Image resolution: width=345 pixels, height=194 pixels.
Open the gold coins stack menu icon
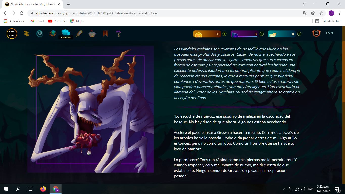(x=27, y=33)
